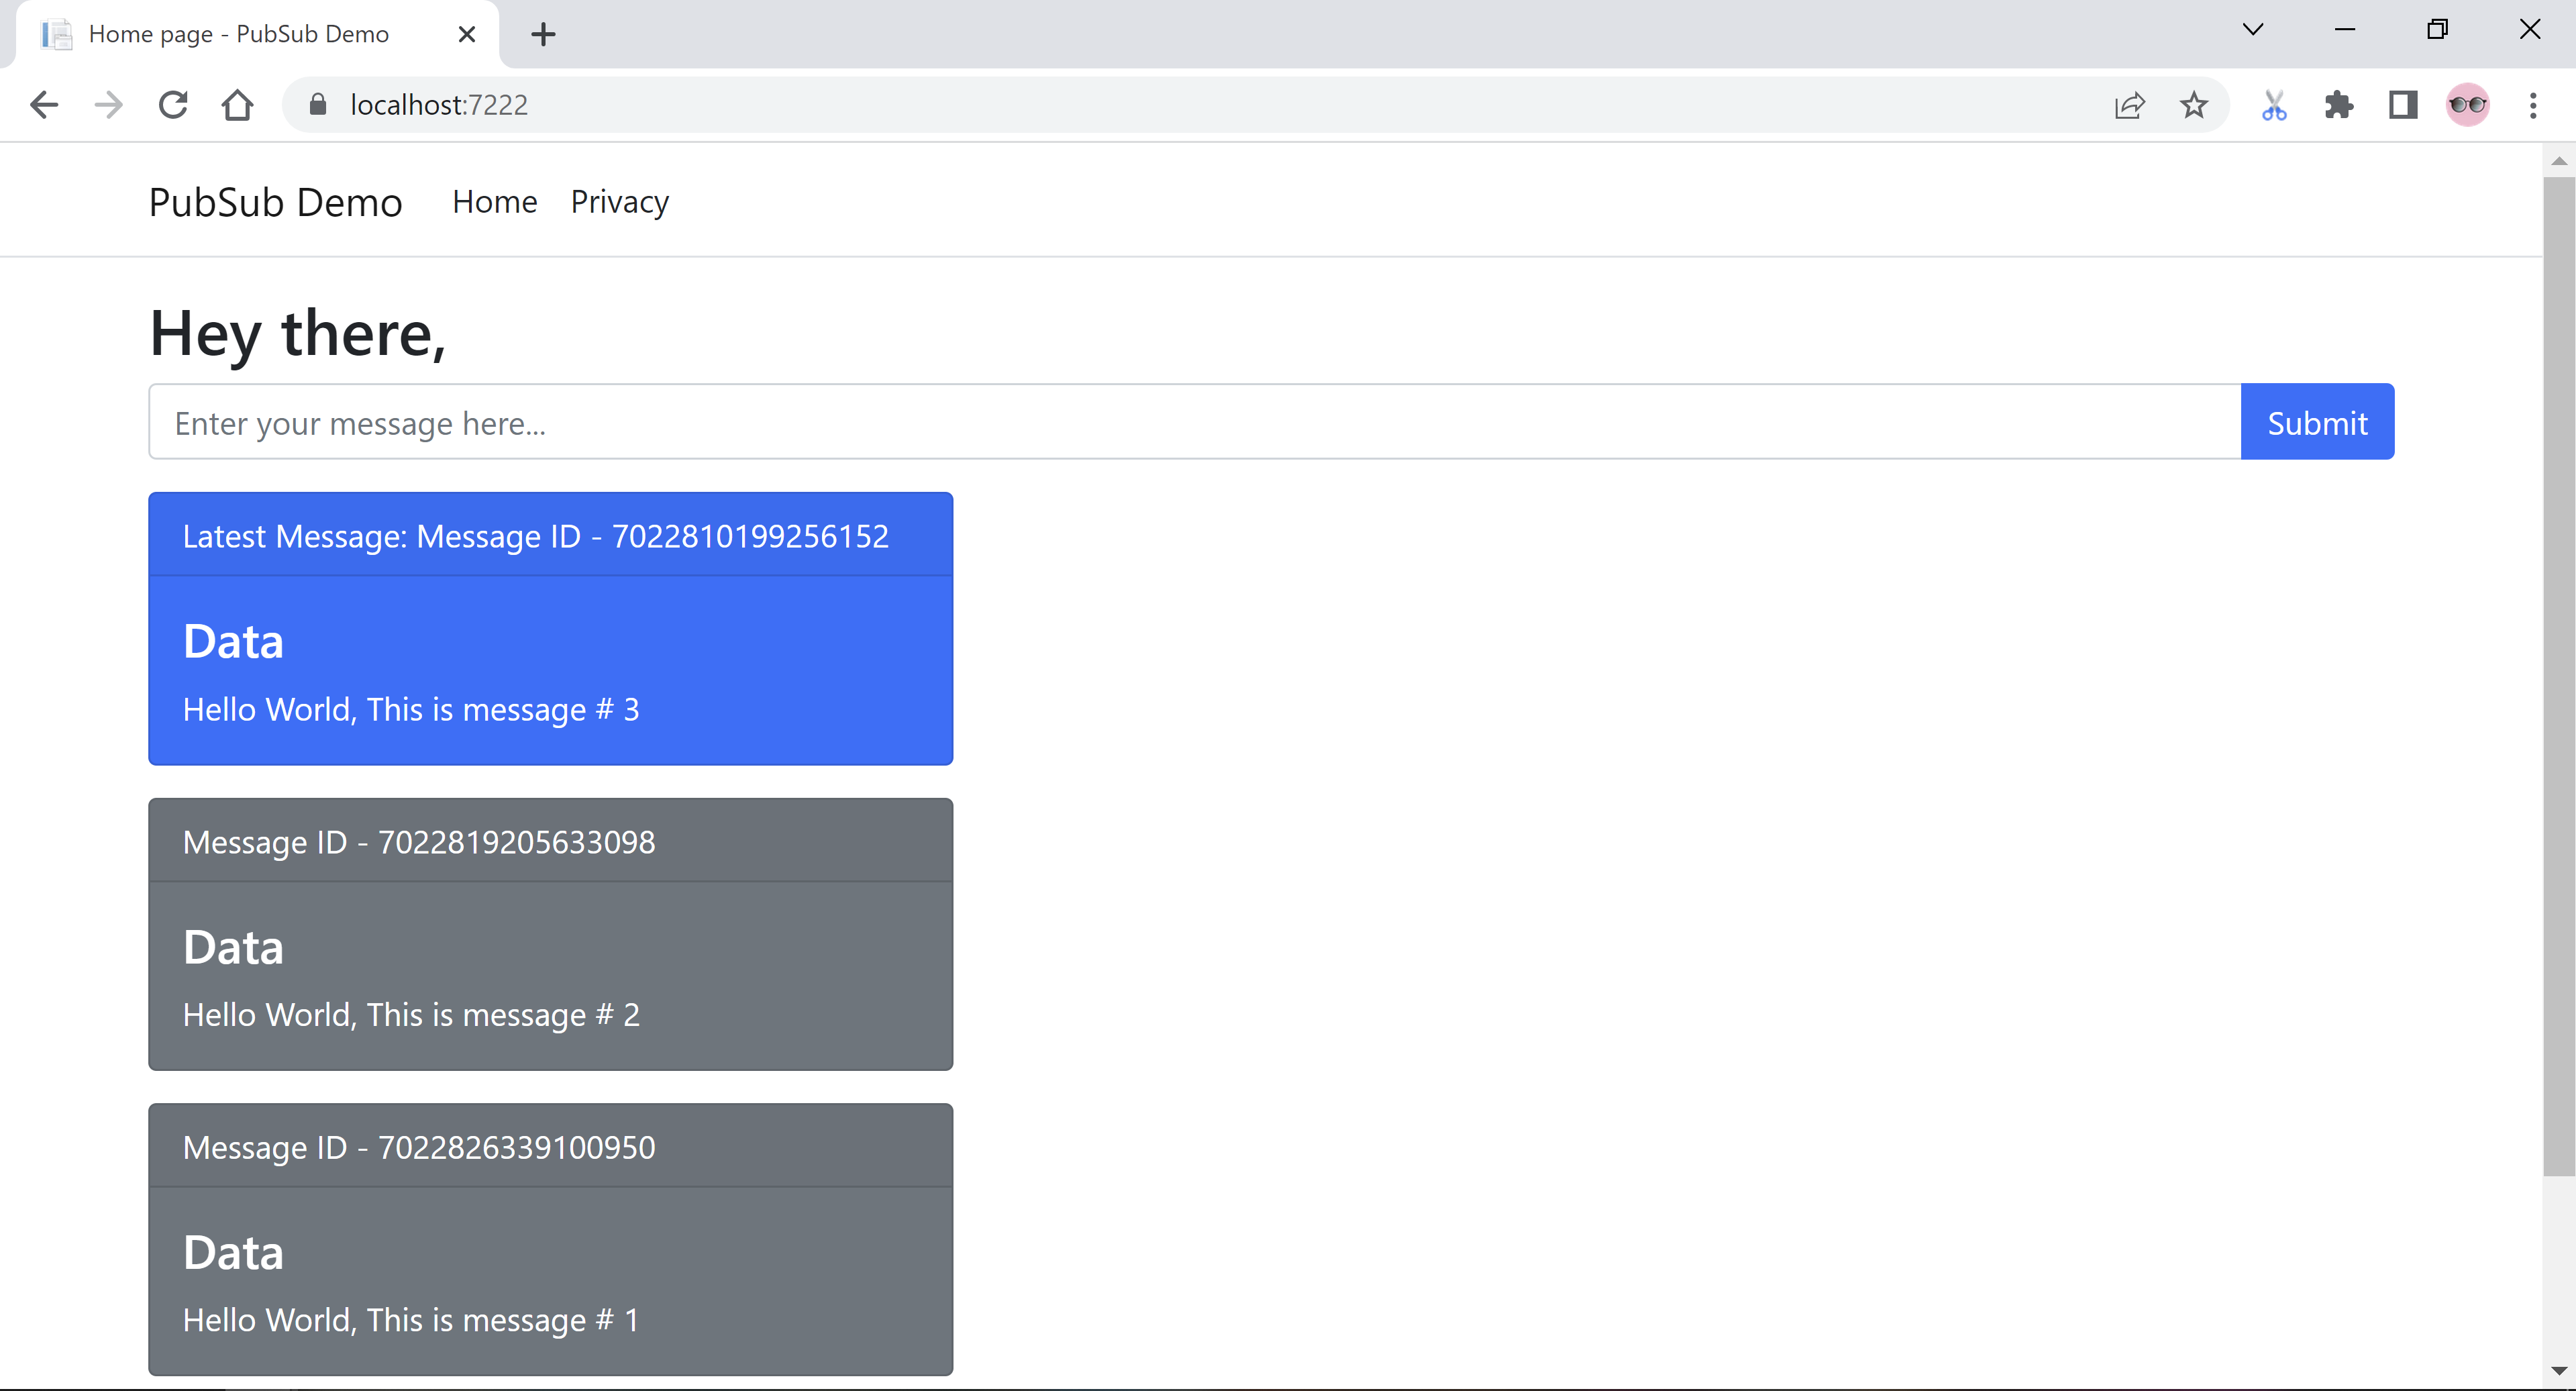Focus the 'Enter your message here...' field

[1195, 422]
